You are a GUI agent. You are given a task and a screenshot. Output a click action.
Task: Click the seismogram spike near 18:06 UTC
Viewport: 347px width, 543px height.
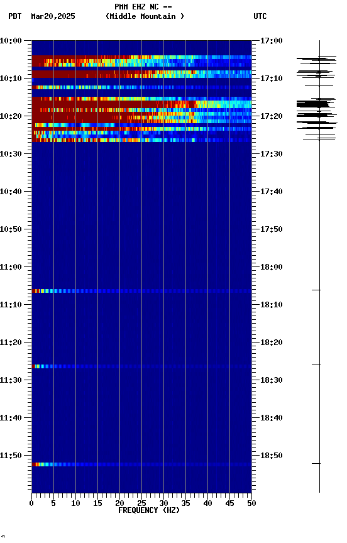pos(316,290)
